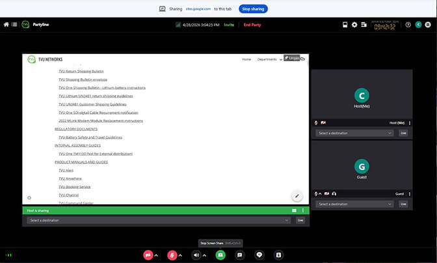
Task: Click the small gear icon on shared page
Action: pos(29,198)
